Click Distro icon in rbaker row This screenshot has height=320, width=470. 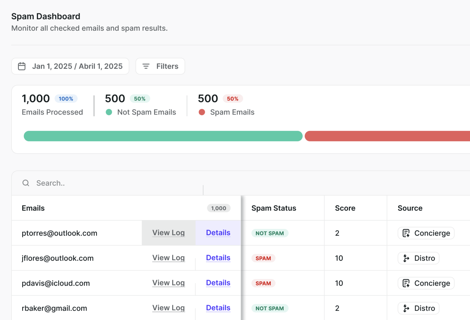point(406,308)
